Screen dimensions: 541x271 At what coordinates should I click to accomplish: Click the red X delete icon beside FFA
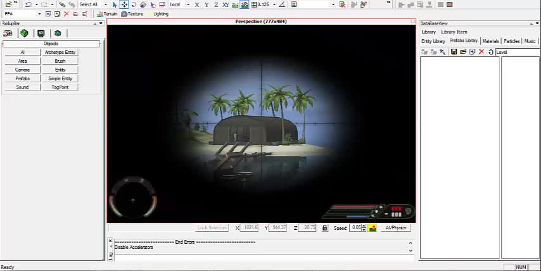[x=67, y=14]
